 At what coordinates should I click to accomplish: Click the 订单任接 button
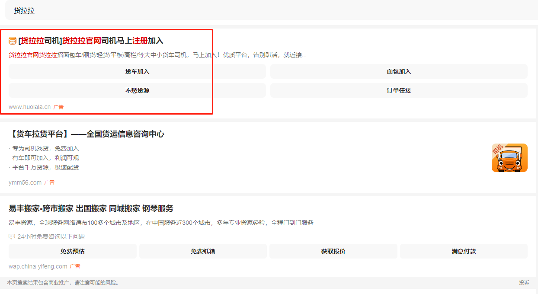(398, 90)
